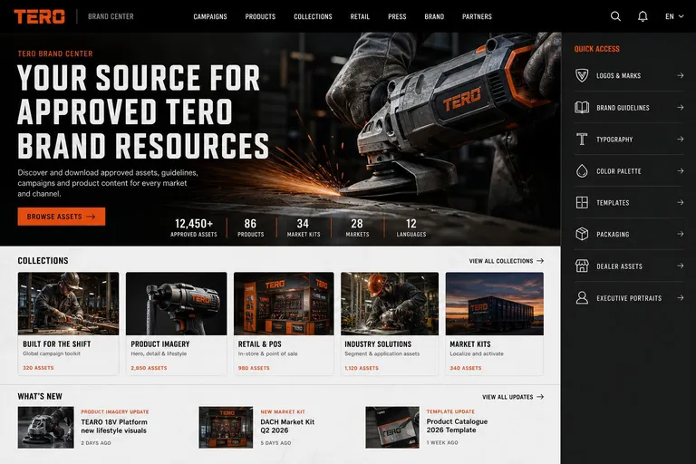Open the Logos & Marks quick link

click(x=629, y=75)
